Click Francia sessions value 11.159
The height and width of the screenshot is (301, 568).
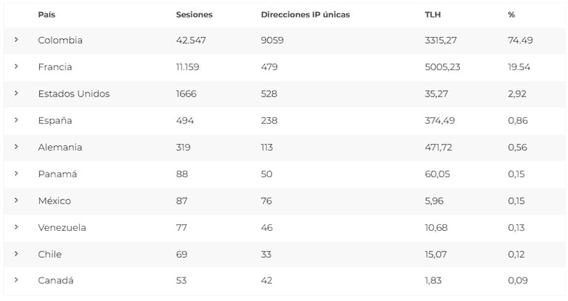(x=191, y=67)
